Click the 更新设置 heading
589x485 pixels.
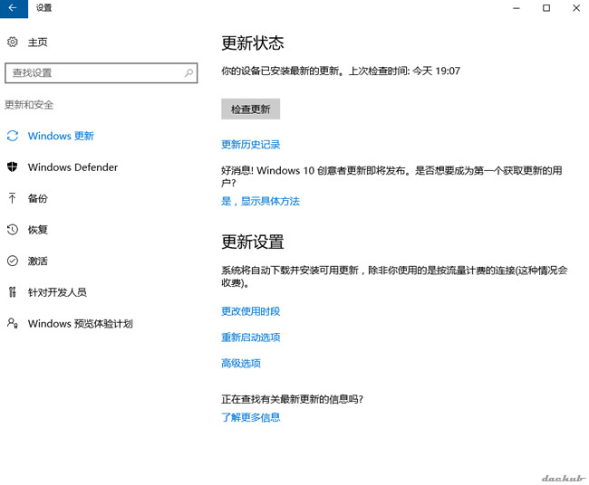click(253, 242)
